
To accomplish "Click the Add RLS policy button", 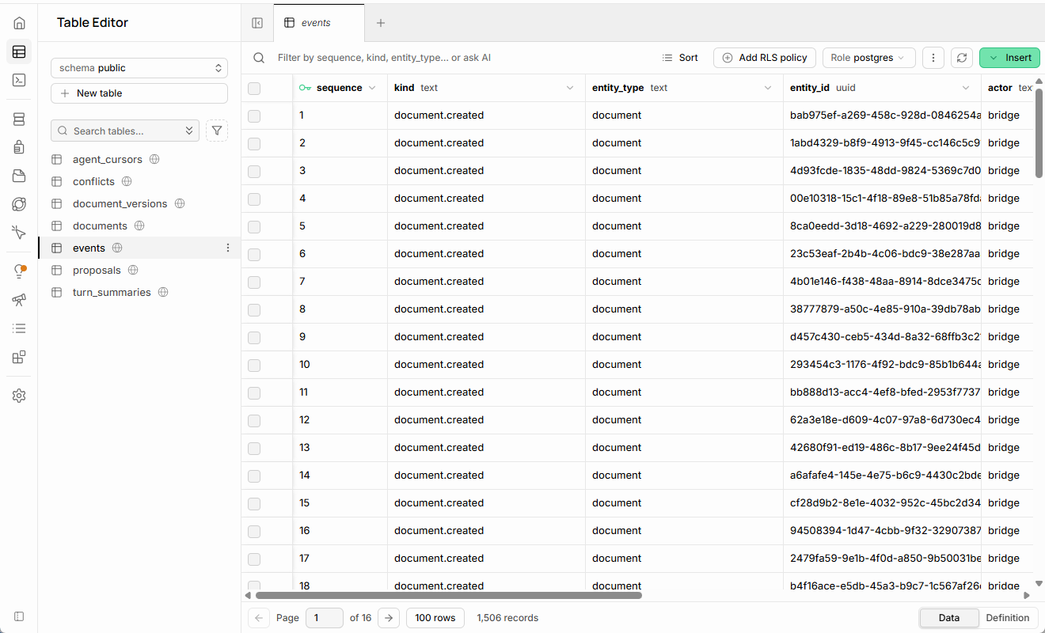I will tap(764, 58).
